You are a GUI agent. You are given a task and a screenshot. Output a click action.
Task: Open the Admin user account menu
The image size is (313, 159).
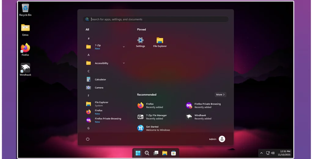tap(222, 139)
